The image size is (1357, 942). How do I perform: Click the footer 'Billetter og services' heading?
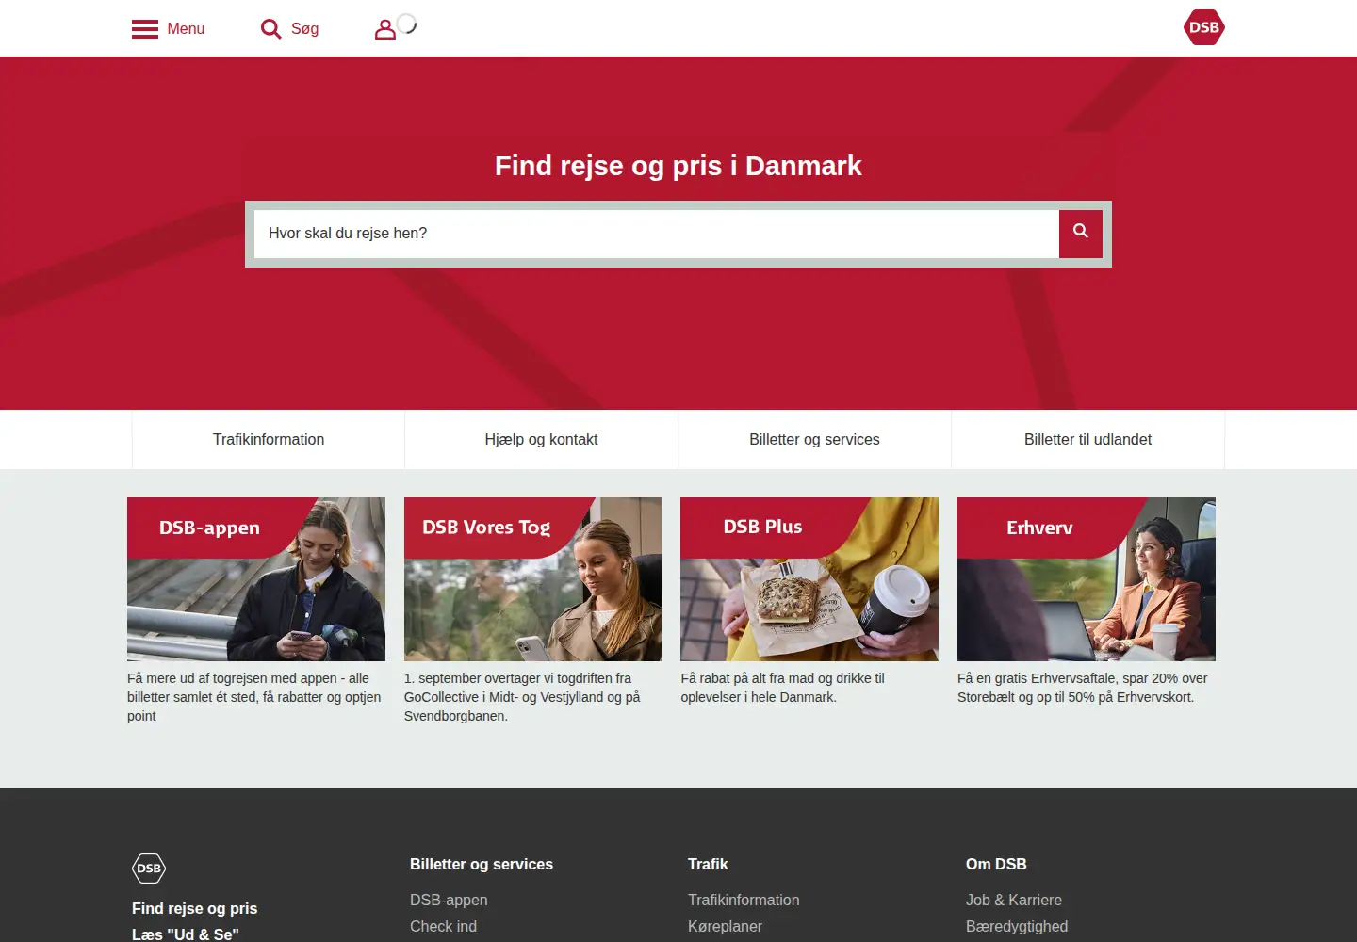[x=482, y=864]
